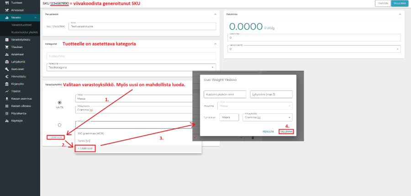Select the second unit radio button
Screen dimensions: 411x196
59,125
